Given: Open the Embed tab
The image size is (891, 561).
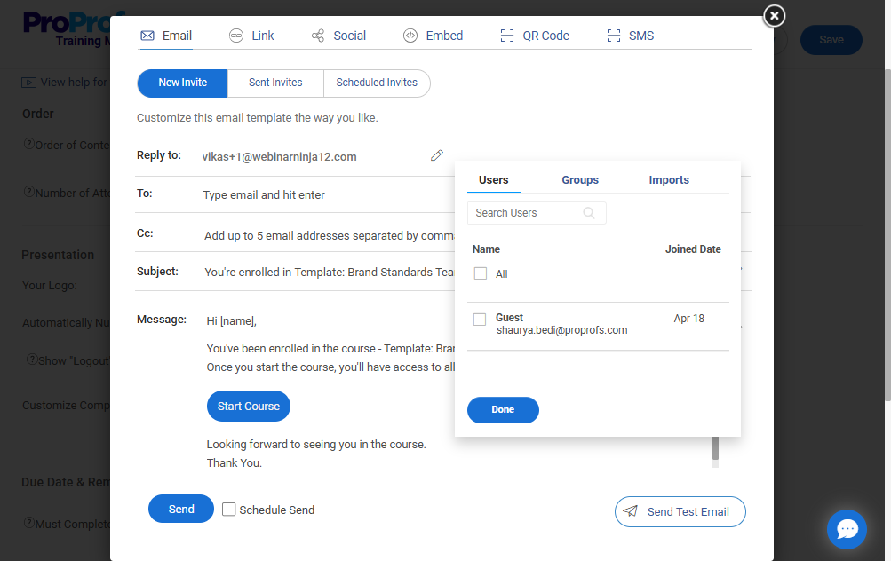Looking at the screenshot, I should click(x=433, y=36).
